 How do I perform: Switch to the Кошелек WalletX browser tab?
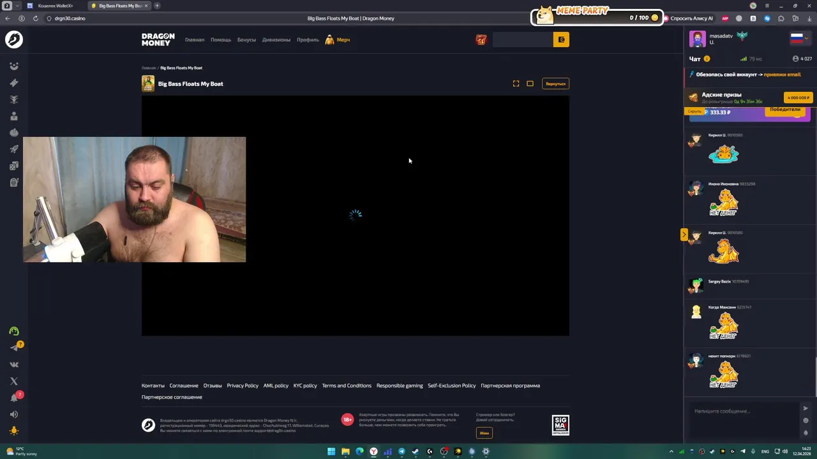tap(54, 6)
